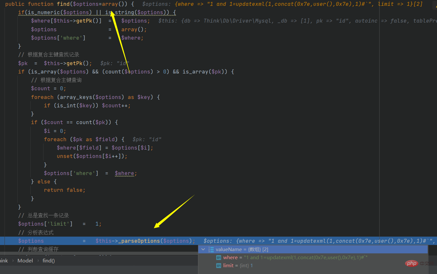The image size is (437, 274).
Task: Click the 判断查询缓存 comment
Action: point(38,249)
